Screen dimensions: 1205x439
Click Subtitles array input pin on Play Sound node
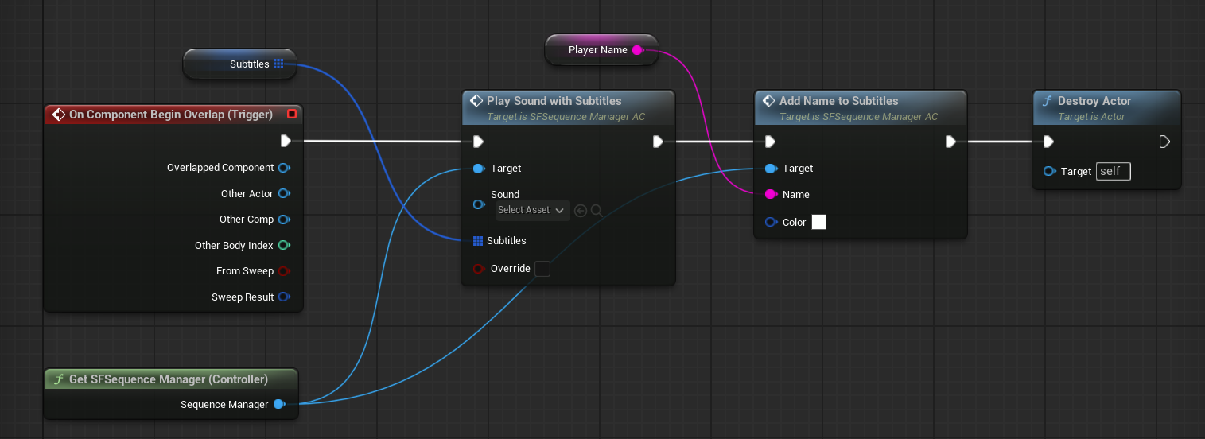click(x=478, y=241)
